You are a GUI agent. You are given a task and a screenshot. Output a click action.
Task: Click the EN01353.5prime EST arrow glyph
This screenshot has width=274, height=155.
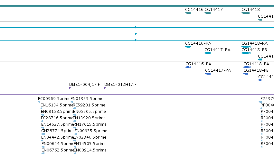pyautogui.click(x=72, y=102)
